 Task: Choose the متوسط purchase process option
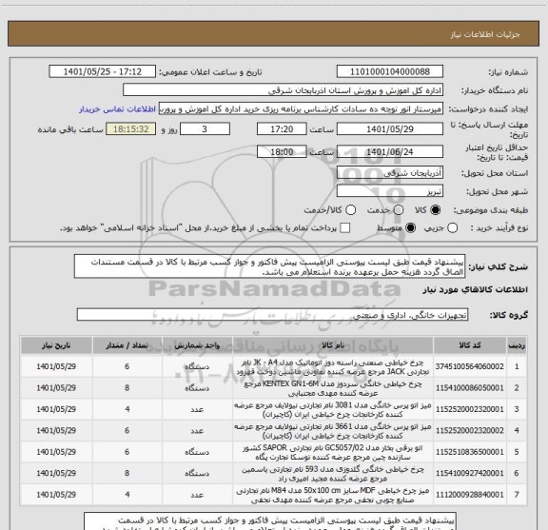click(410, 228)
